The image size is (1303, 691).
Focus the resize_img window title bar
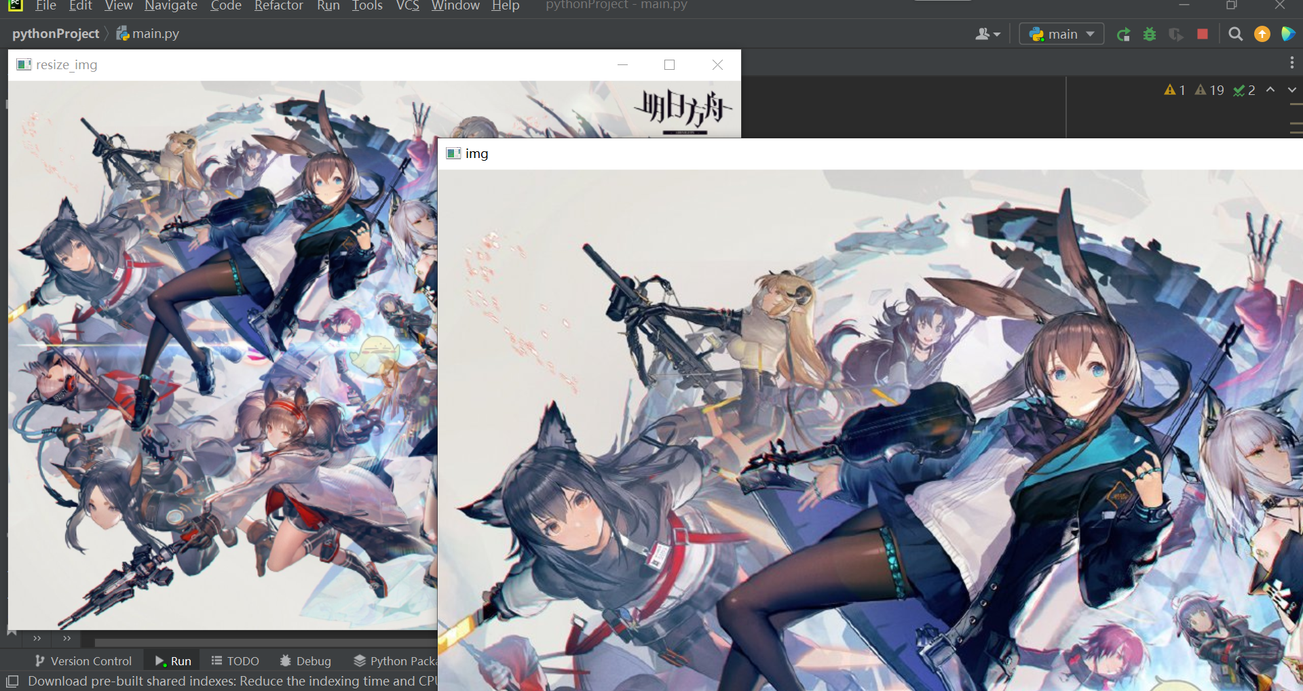tap(375, 64)
